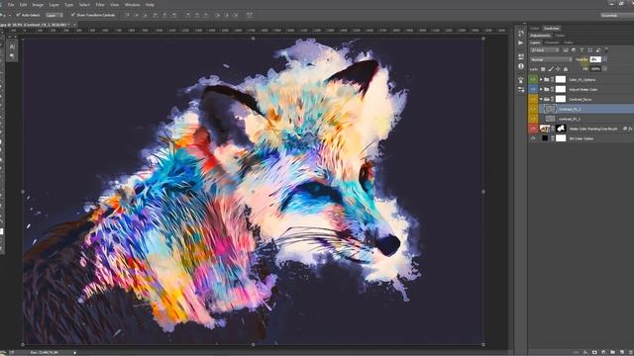The height and width of the screenshot is (356, 634).
Task: Click the distribute right edges icon
Action: pyautogui.click(x=236, y=15)
